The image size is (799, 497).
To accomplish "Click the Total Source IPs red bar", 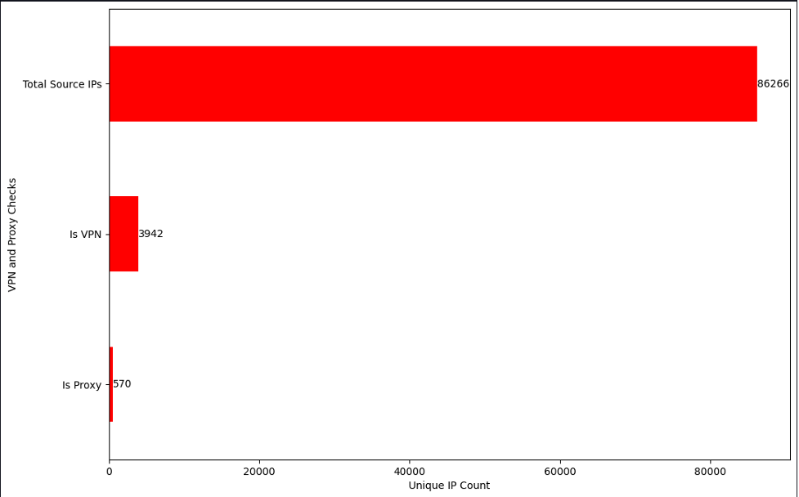I will [433, 84].
